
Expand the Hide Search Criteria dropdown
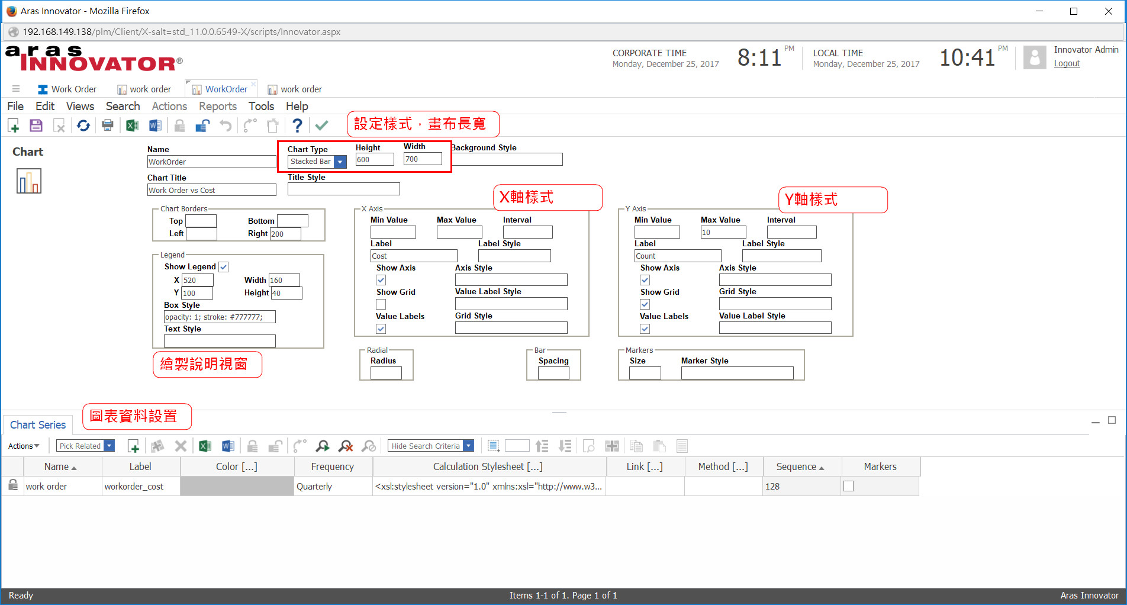pyautogui.click(x=468, y=446)
